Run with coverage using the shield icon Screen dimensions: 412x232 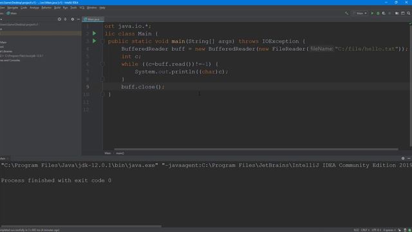[384, 13]
